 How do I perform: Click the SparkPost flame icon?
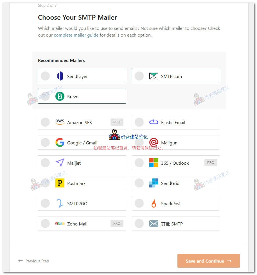point(154,203)
